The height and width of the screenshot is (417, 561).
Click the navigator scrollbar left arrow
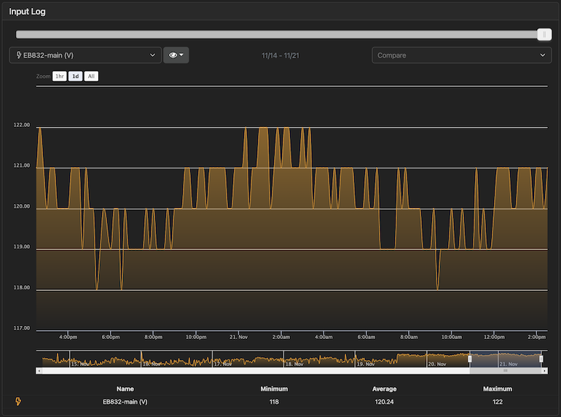pyautogui.click(x=39, y=371)
